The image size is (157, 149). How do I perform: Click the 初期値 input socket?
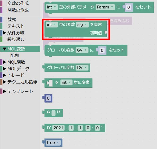click(106, 32)
